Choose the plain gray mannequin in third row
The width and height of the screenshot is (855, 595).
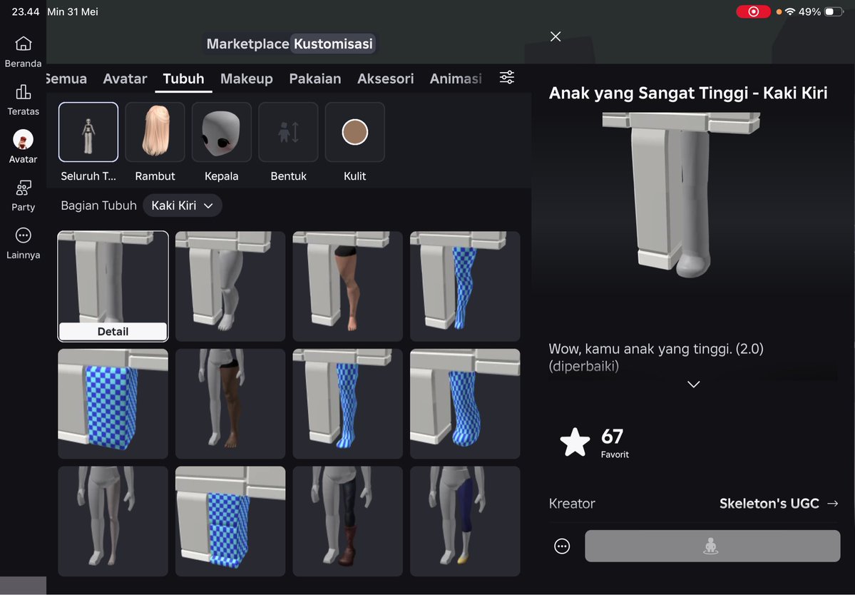[x=113, y=521]
